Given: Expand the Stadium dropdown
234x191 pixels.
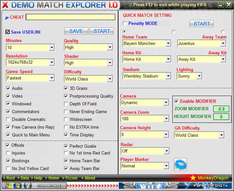Looking at the screenshot, I should click(x=168, y=76).
